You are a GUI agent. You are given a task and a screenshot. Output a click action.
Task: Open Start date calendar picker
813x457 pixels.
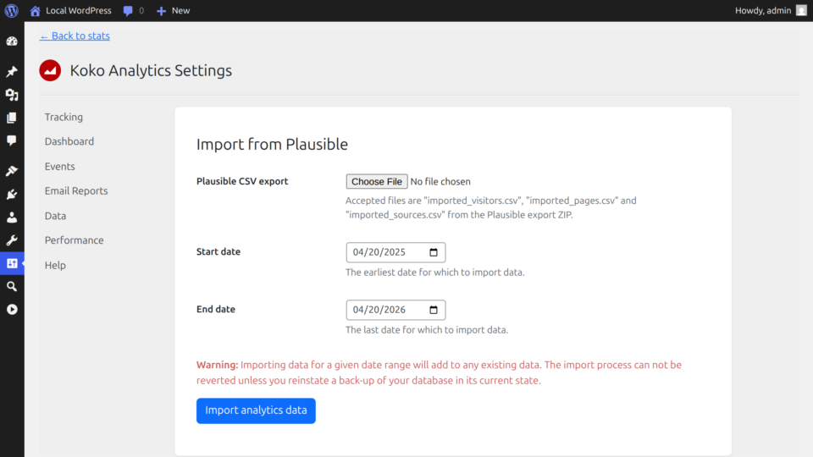(x=434, y=252)
